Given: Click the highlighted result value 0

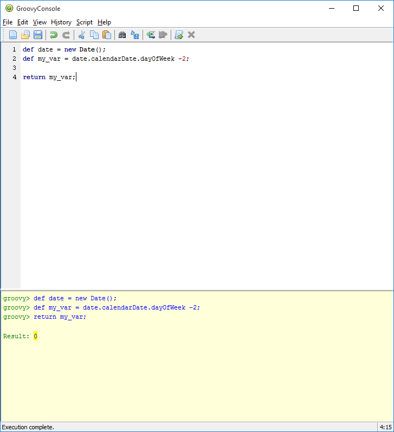Looking at the screenshot, I should point(35,337).
